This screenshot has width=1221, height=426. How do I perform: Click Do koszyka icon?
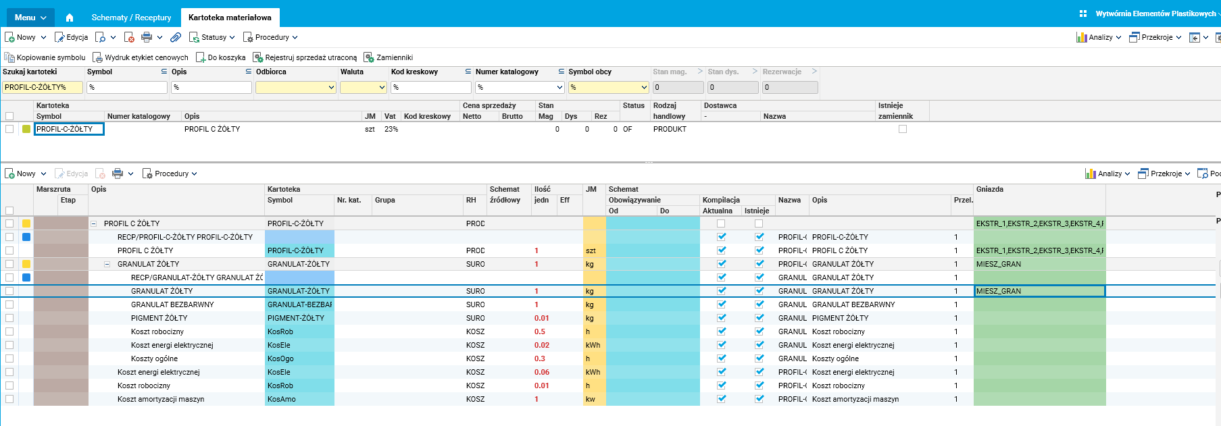pyautogui.click(x=201, y=58)
